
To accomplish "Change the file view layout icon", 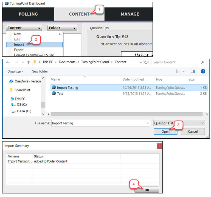I will [x=178, y=71].
